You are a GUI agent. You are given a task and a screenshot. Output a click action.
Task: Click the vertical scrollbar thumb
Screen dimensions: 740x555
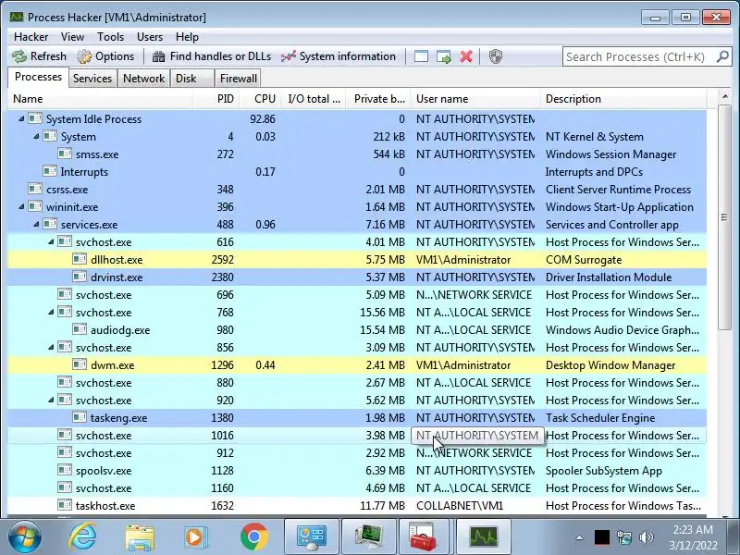coord(724,217)
